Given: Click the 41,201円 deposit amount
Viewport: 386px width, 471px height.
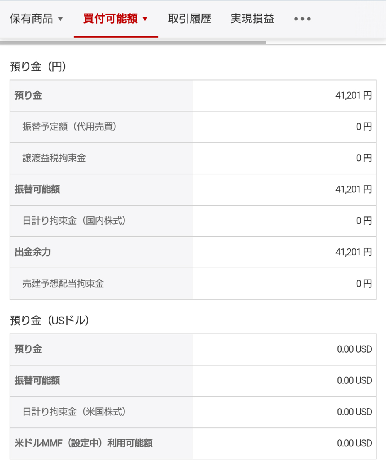Looking at the screenshot, I should 354,95.
